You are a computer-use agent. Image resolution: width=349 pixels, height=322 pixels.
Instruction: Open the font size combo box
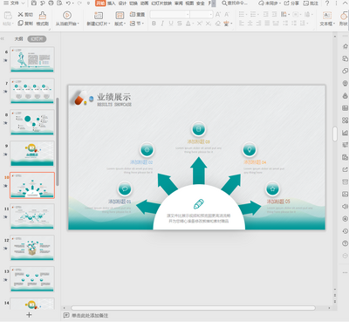[x=202, y=14]
